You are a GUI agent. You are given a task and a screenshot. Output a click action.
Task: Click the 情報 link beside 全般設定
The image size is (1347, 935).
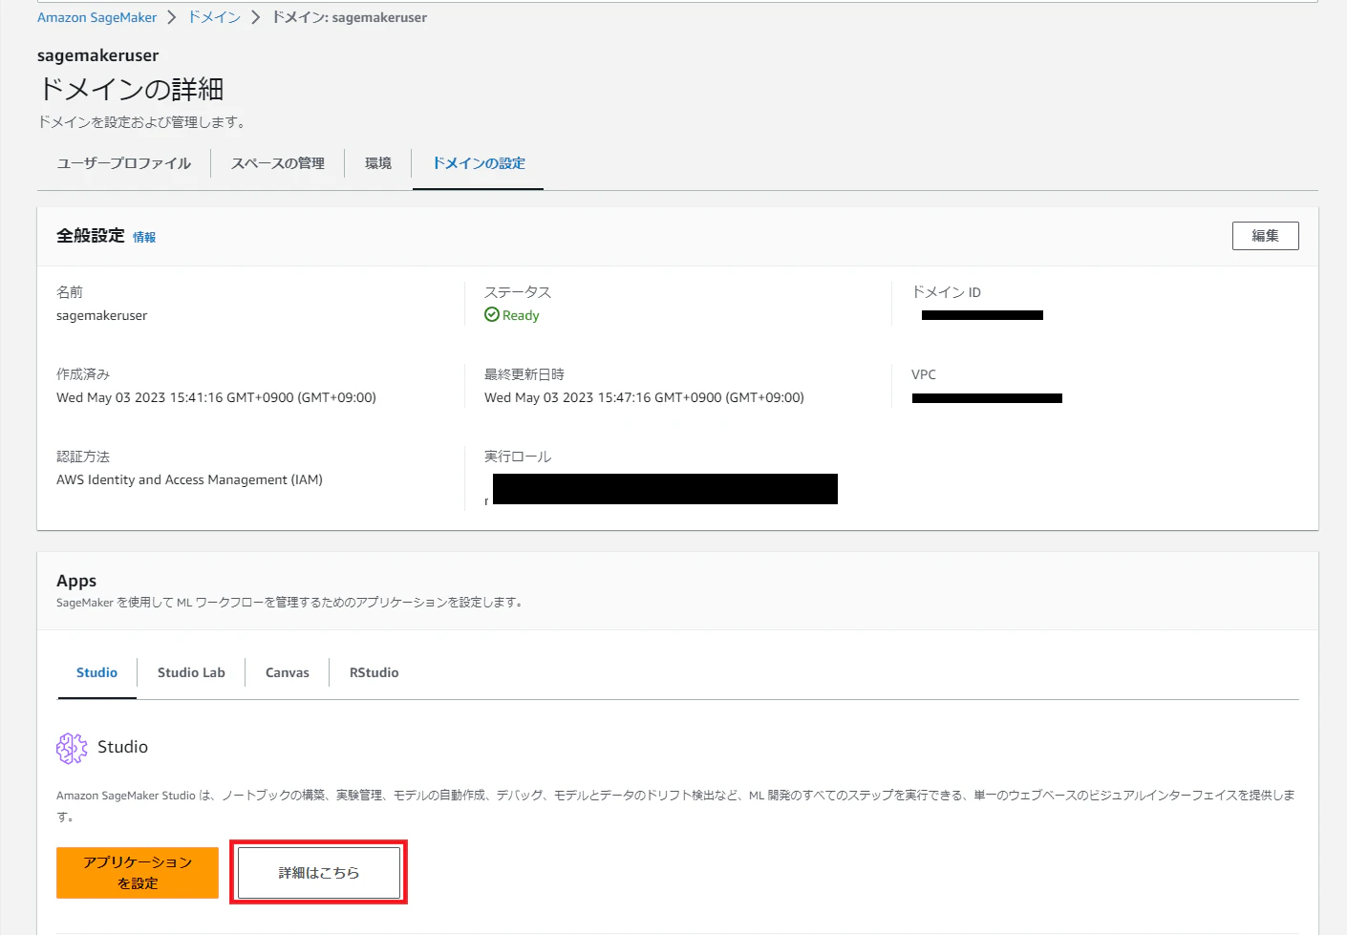click(144, 237)
